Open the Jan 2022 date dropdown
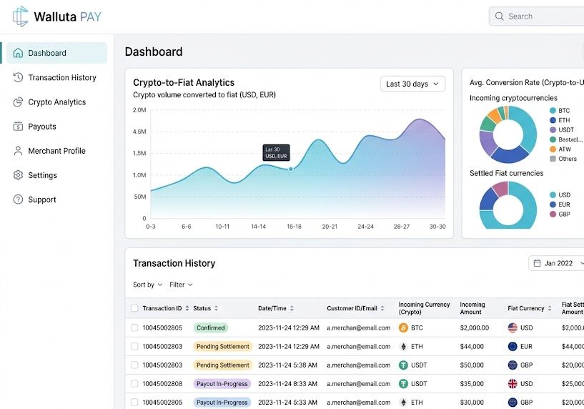The image size is (584, 409). 556,263
